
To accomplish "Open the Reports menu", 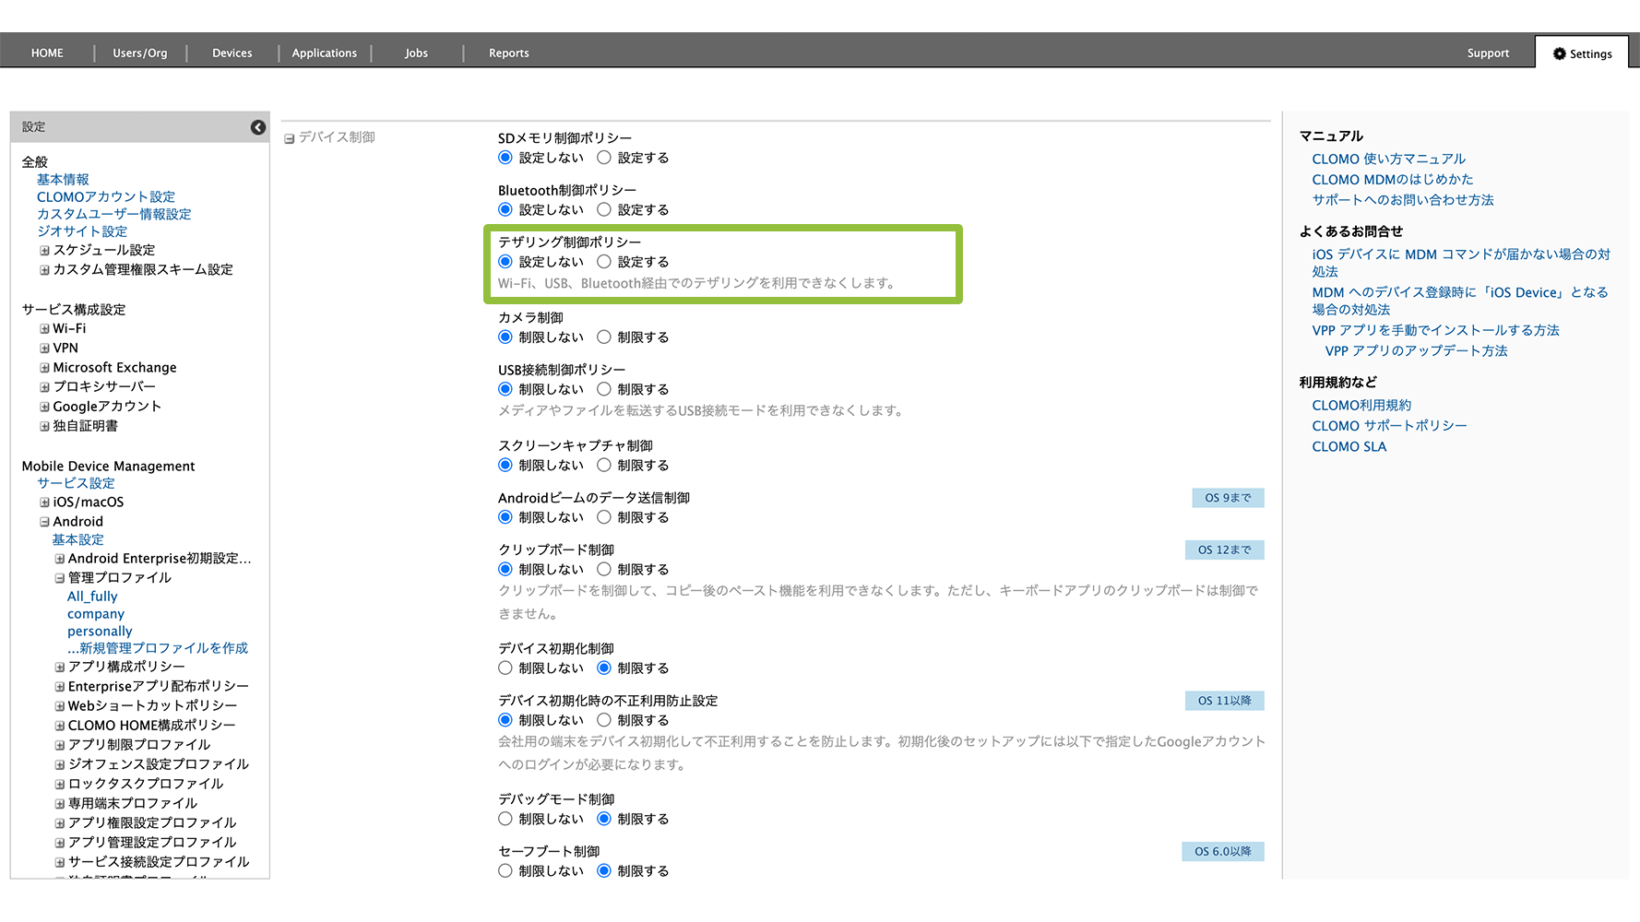I will tap(508, 53).
